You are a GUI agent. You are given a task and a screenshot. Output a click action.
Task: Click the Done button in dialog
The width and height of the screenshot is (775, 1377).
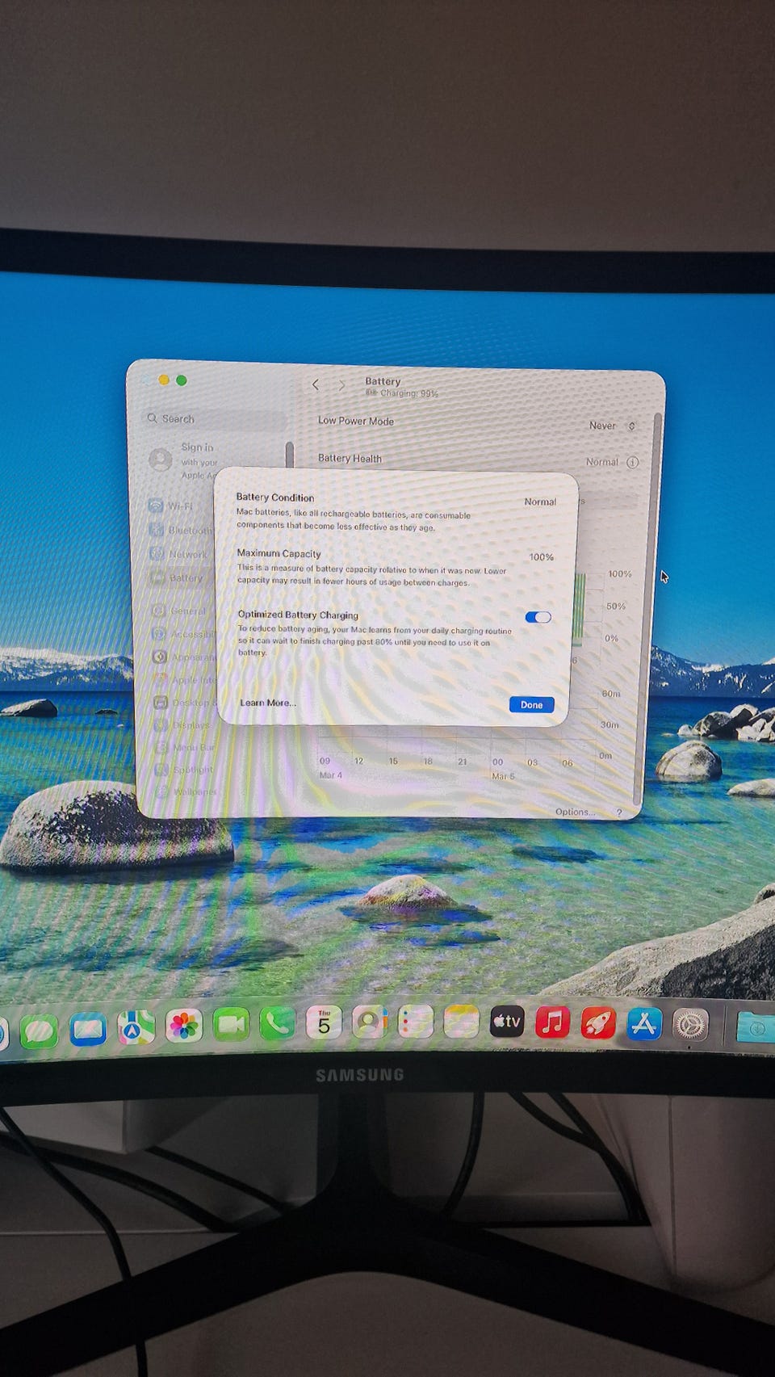[531, 705]
